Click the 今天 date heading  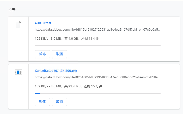pos(12,10)
